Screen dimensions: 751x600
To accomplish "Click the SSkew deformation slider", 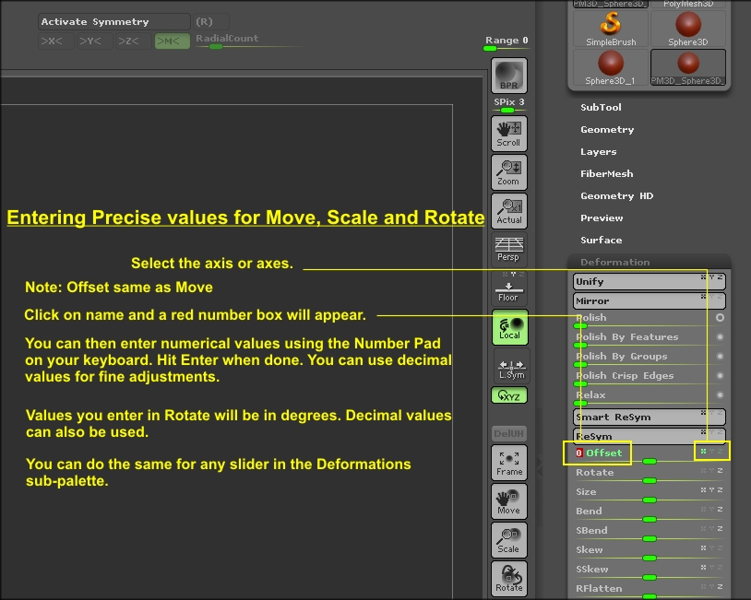I will [x=649, y=571].
